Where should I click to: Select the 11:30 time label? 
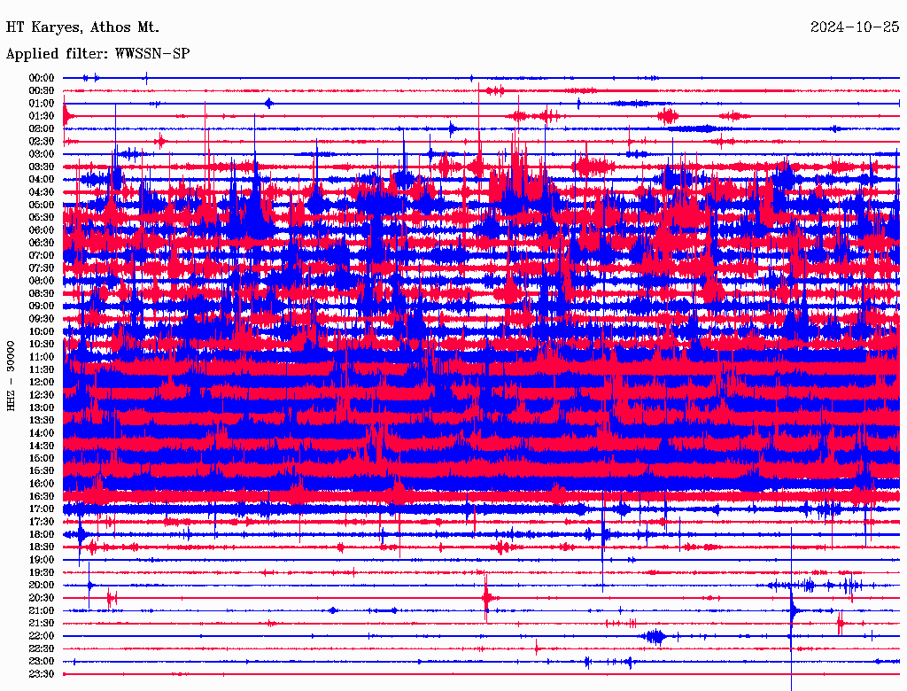coord(42,370)
